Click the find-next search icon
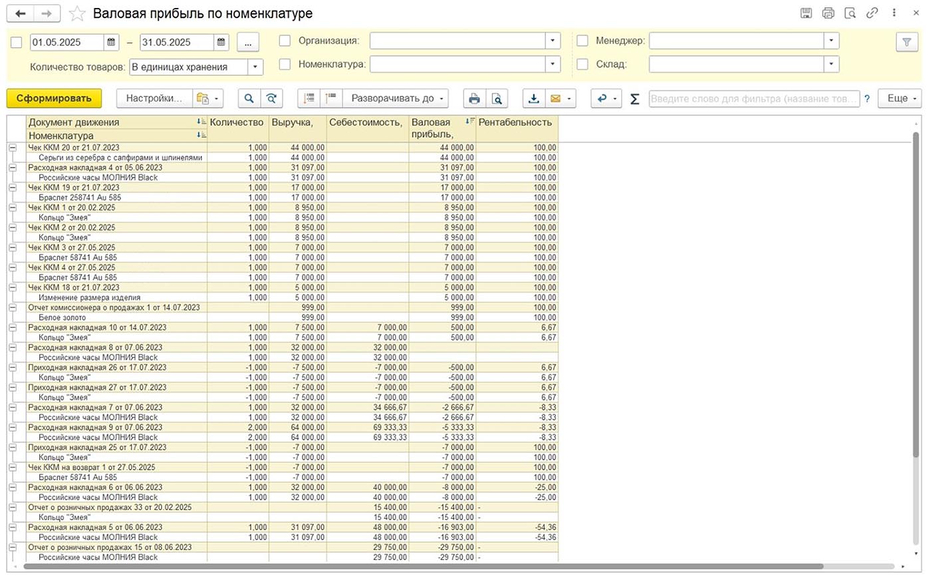This screenshot has height=578, width=931. click(271, 98)
